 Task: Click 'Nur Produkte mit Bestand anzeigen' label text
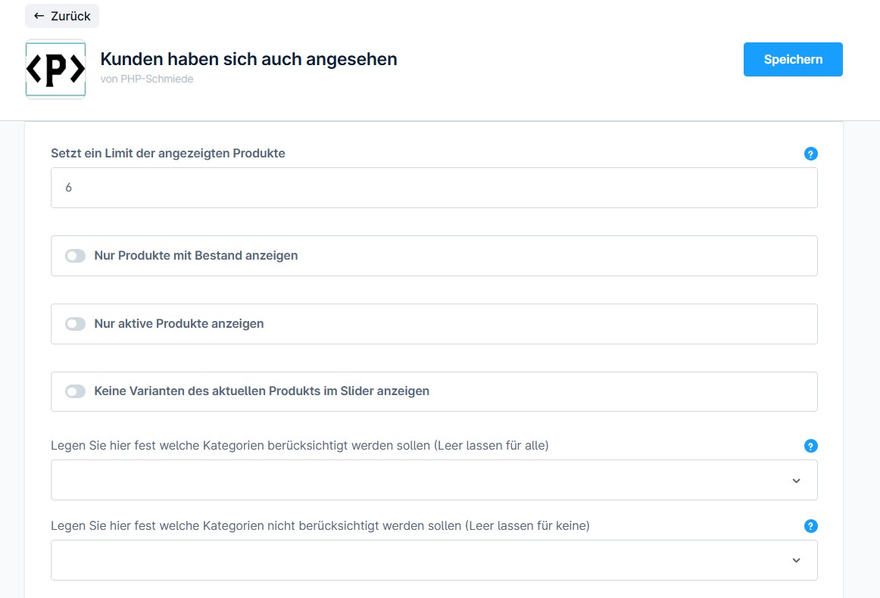click(195, 256)
